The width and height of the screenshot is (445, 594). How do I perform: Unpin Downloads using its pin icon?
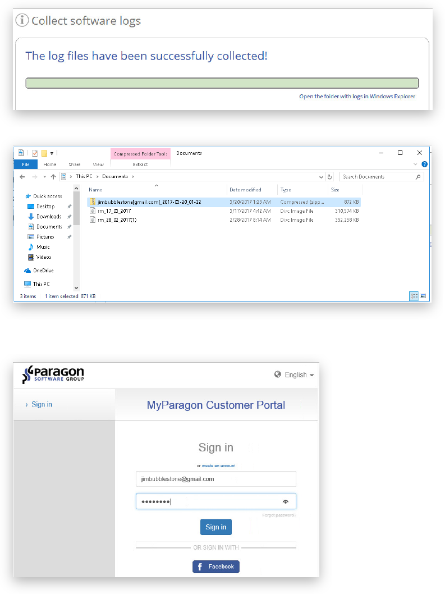pyautogui.click(x=70, y=217)
